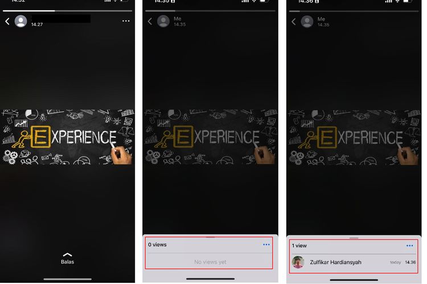Image resolution: width=427 pixels, height=284 pixels.
Task: Tap the views sheet handle in middle phone
Action: pyautogui.click(x=210, y=237)
